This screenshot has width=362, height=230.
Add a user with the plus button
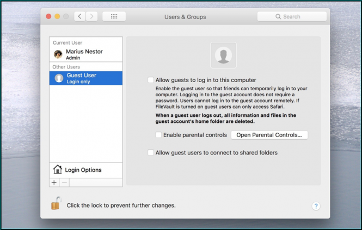(54, 183)
